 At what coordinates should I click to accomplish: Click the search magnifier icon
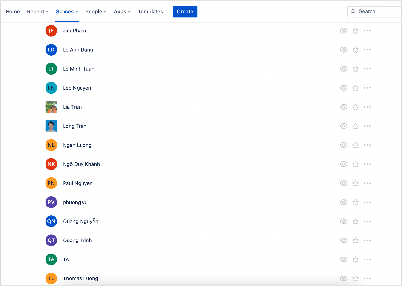pos(353,12)
